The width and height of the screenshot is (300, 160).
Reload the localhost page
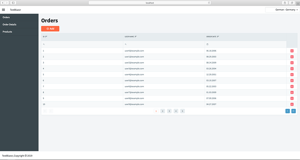(209, 3)
